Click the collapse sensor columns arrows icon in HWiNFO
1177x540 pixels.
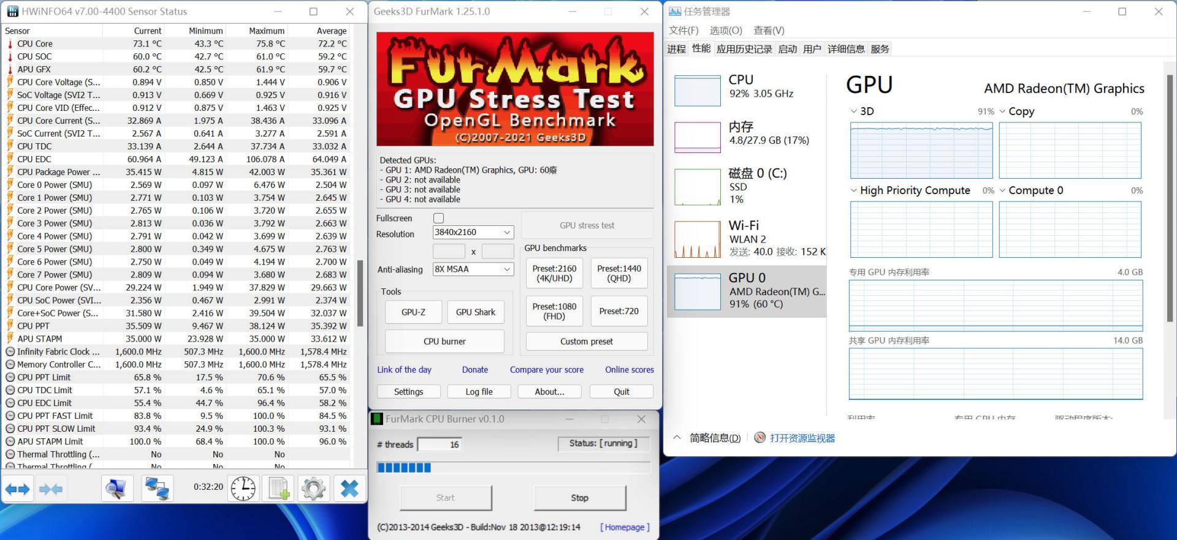50,489
